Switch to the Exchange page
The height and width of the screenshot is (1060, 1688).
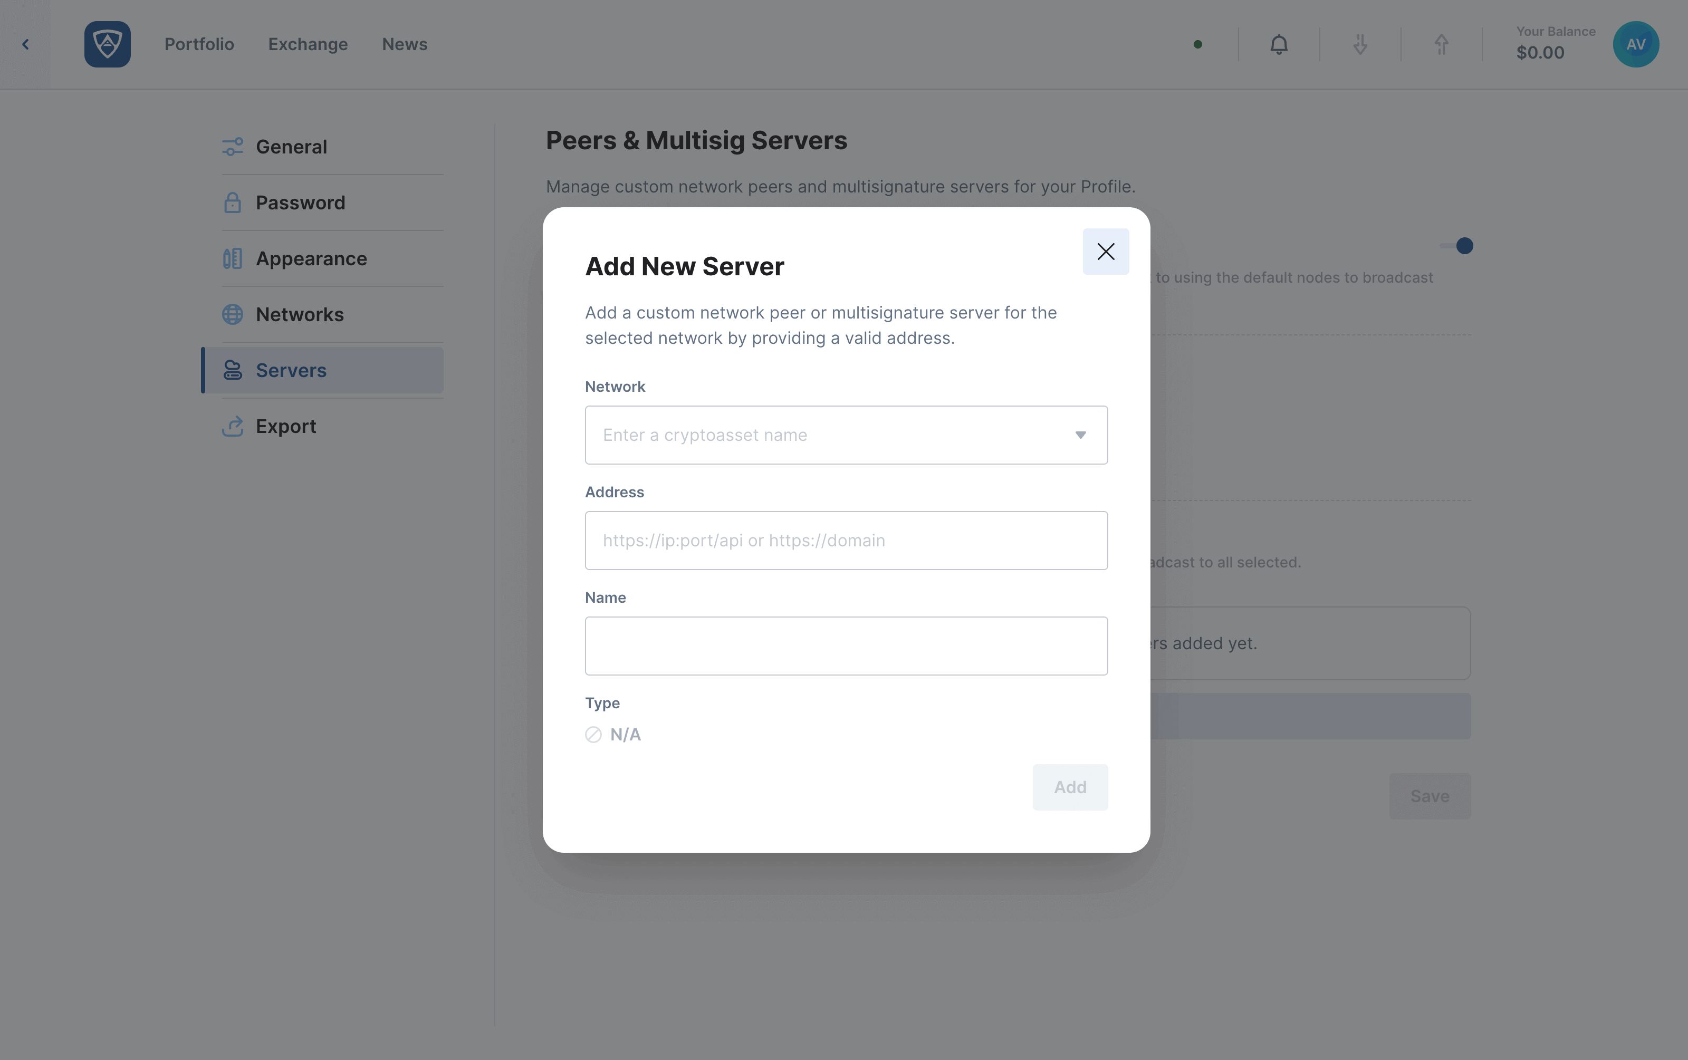click(x=308, y=44)
